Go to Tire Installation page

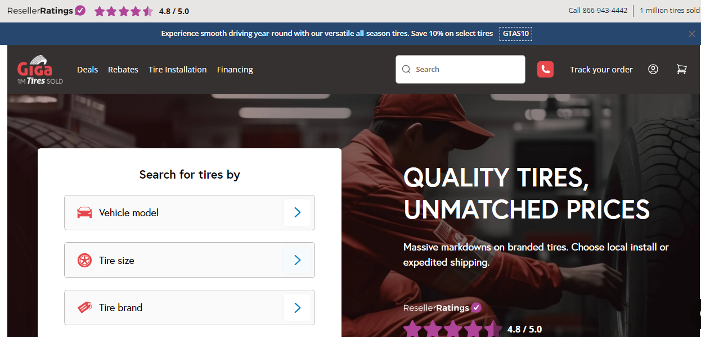(177, 70)
